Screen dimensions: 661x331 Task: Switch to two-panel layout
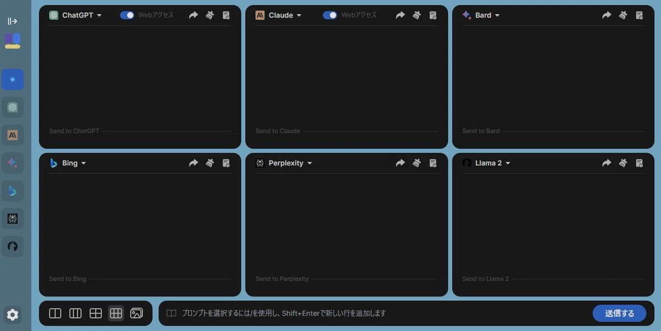(x=55, y=313)
